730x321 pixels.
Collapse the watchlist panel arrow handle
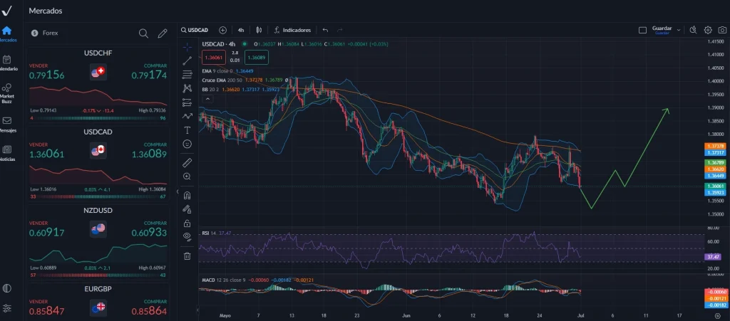(177, 191)
